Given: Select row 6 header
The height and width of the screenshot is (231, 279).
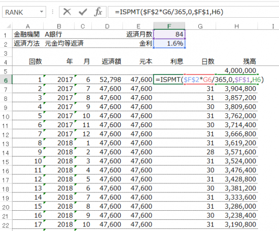Looking at the screenshot, I should [x=6, y=80].
